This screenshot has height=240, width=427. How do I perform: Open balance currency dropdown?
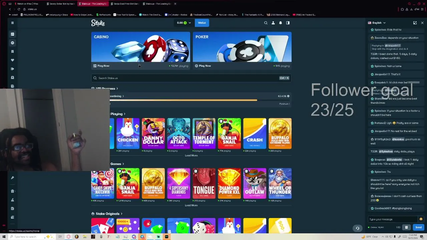point(184,23)
